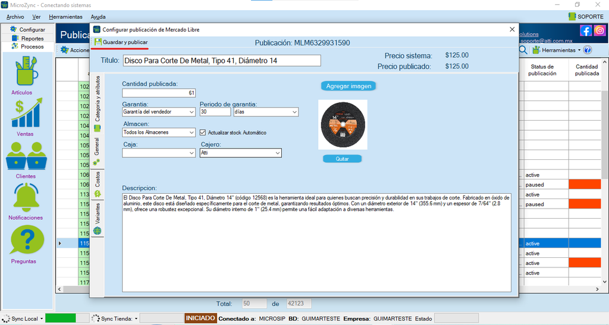Click the Estado status field
The image size is (609, 325).
pyautogui.click(x=456, y=318)
